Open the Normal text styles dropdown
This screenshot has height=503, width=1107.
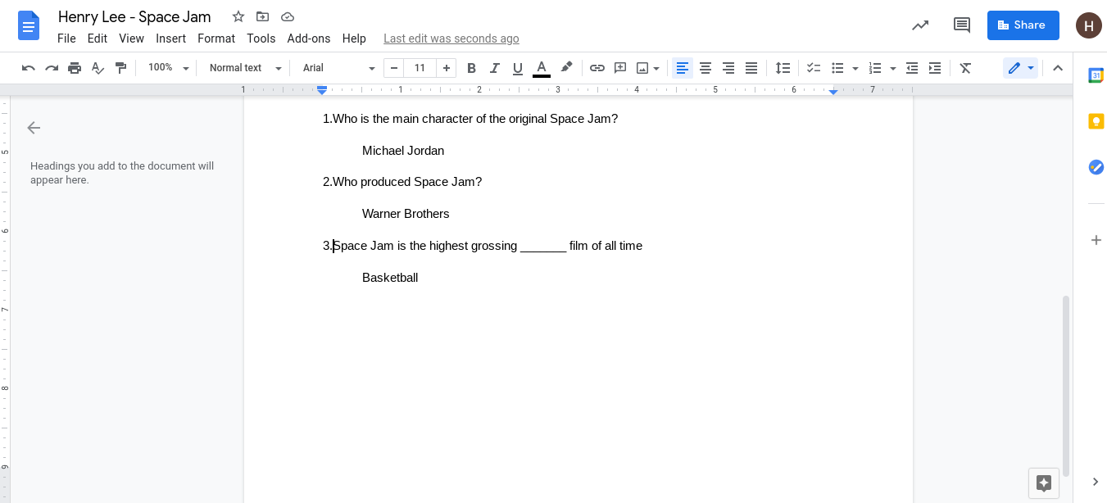pyautogui.click(x=245, y=68)
